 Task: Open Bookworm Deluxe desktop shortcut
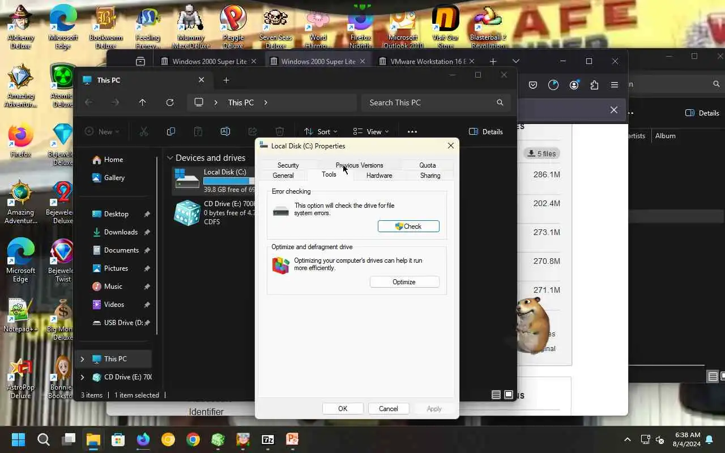(x=105, y=27)
